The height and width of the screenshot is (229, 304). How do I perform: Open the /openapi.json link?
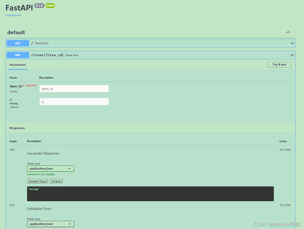(13, 15)
